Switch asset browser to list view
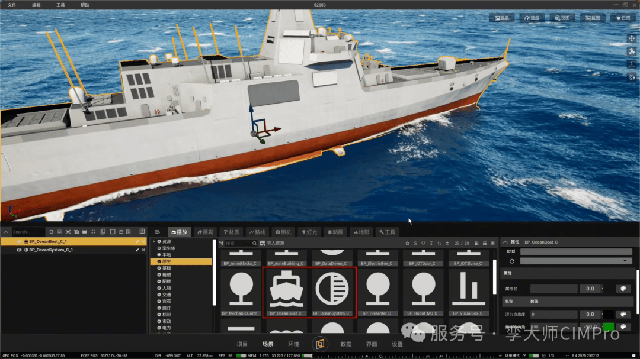Screen dimensions: 640x359 pos(484,243)
